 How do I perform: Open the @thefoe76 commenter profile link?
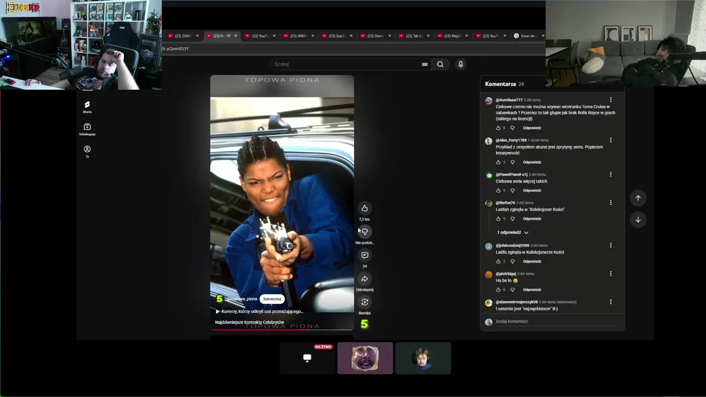505,203
